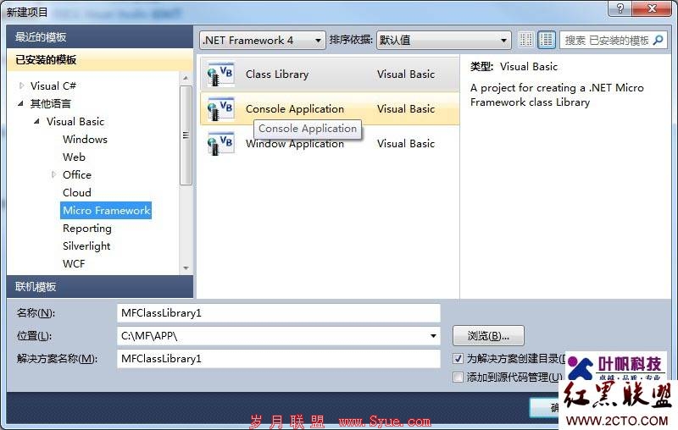This screenshot has height=430, width=678.
Task: Select the Console Application template row
Action: [x=330, y=109]
